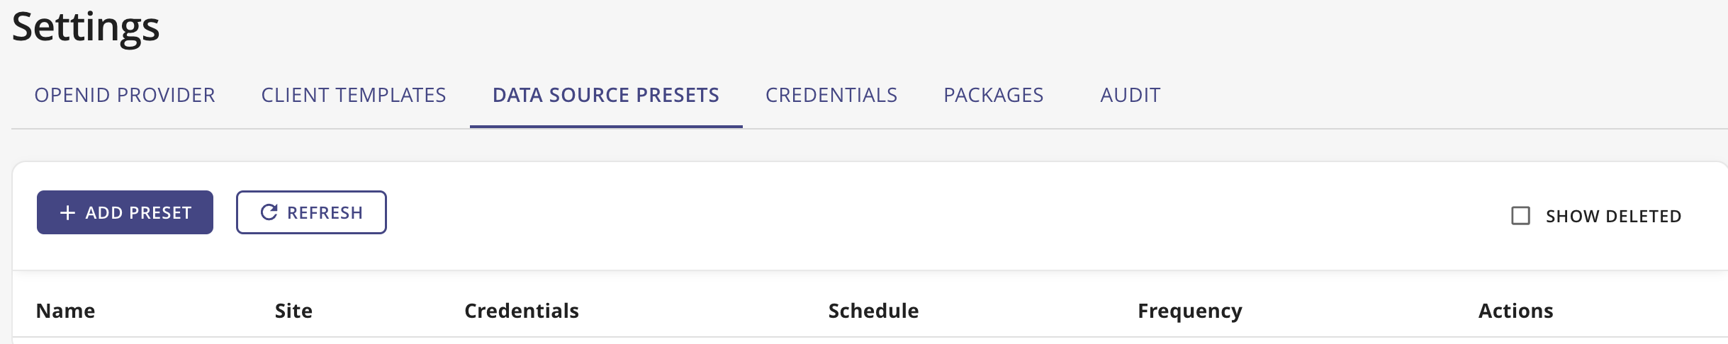Click the plus icon on Add Preset

point(67,212)
